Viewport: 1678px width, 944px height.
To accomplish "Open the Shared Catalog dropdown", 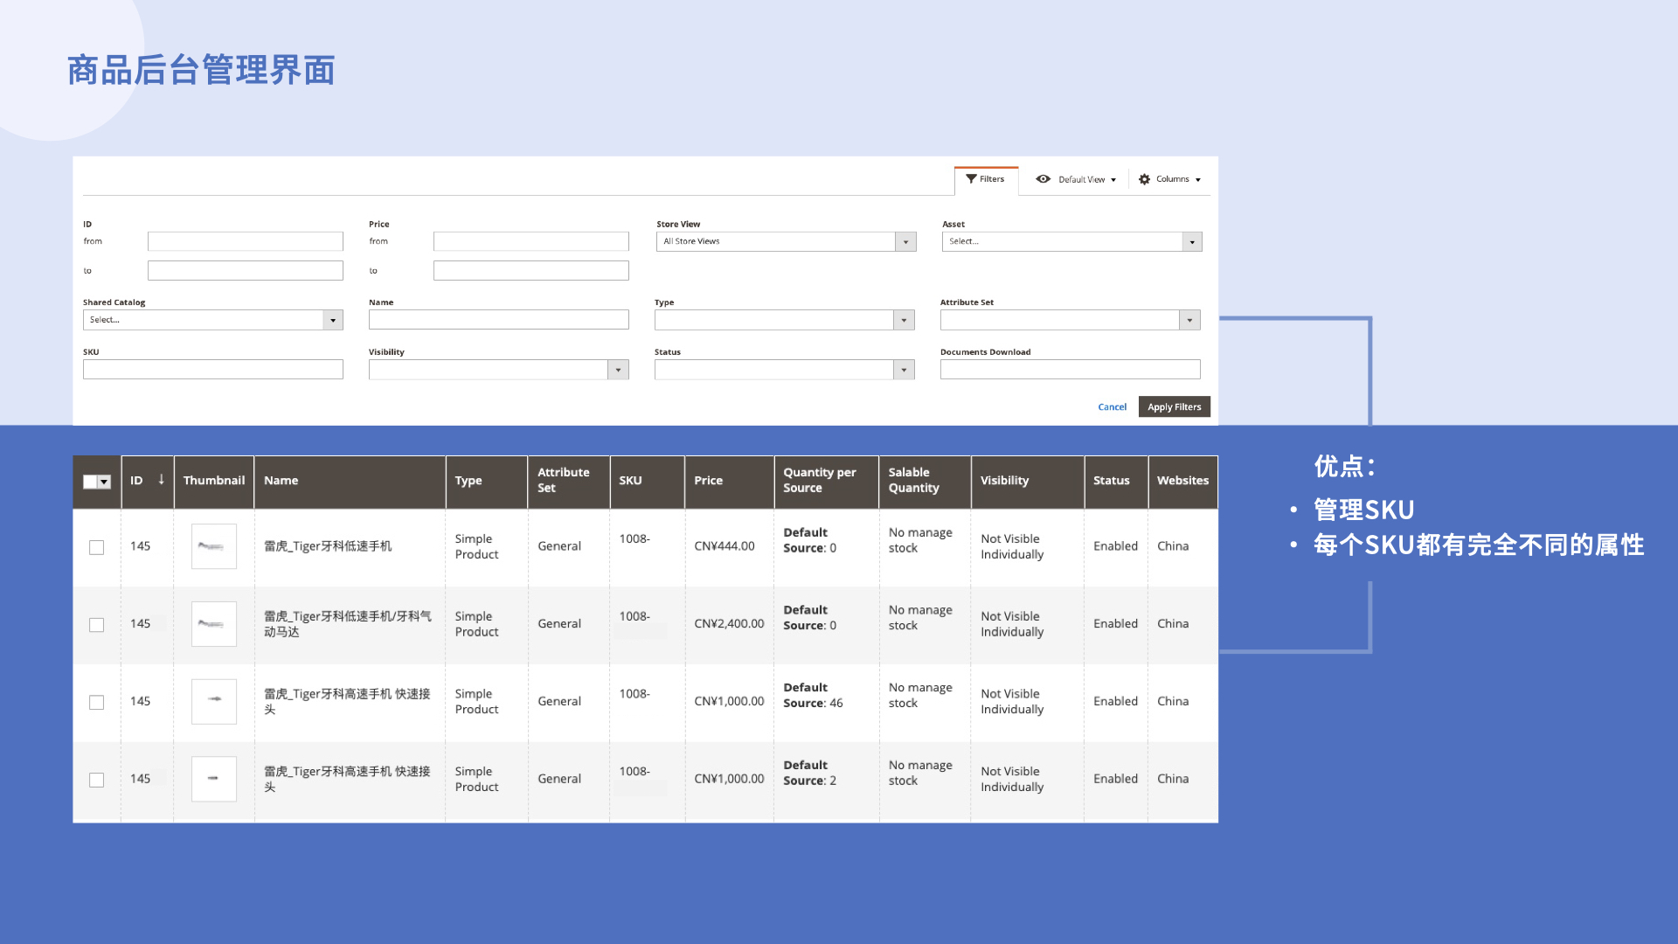I will pyautogui.click(x=213, y=320).
